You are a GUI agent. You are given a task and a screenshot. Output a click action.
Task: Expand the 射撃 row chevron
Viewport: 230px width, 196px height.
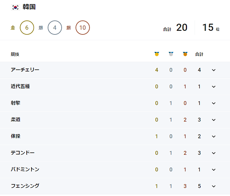(214, 103)
